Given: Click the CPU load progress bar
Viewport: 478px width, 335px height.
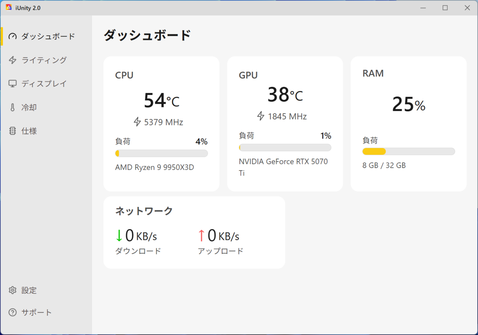Looking at the screenshot, I should pyautogui.click(x=161, y=154).
